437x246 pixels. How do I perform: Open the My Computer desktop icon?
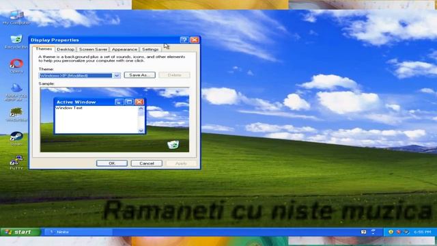pos(16,17)
